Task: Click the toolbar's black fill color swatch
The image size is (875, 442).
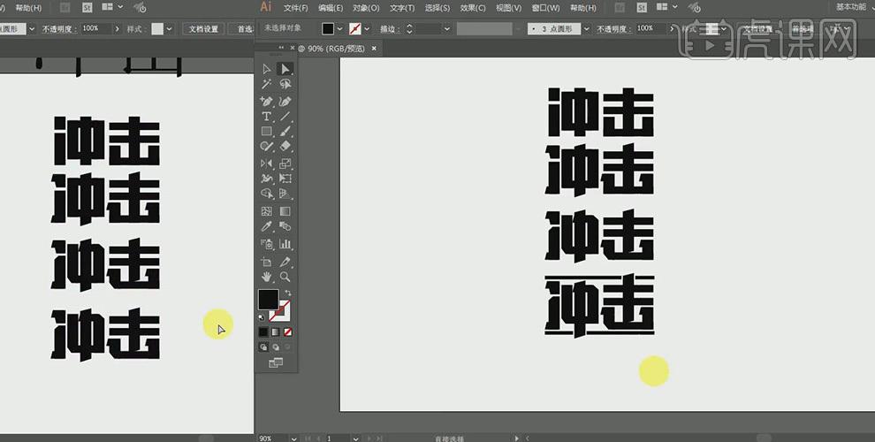Action: tap(268, 299)
